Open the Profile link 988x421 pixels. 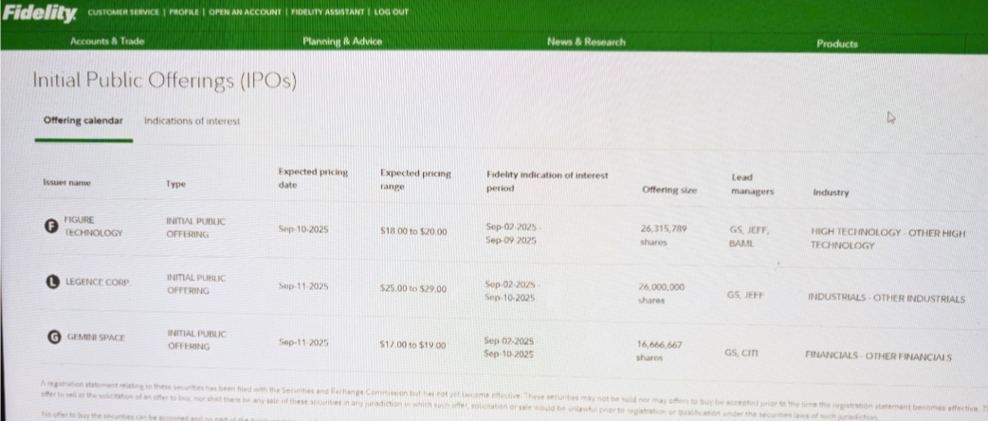click(184, 12)
